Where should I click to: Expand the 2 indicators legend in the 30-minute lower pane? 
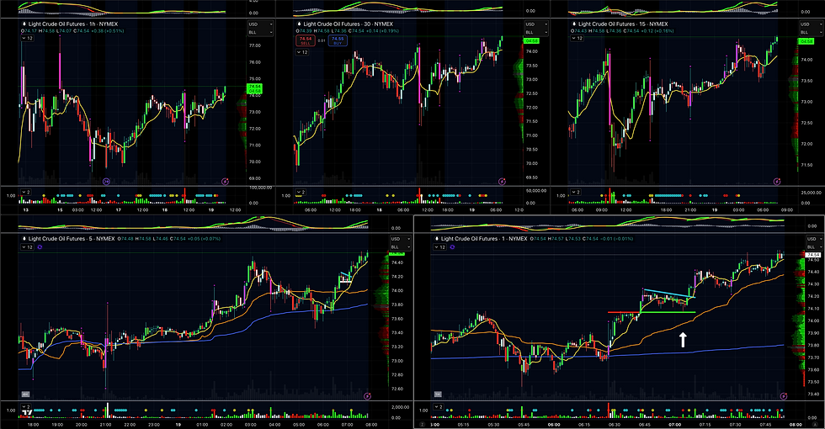tap(301, 192)
